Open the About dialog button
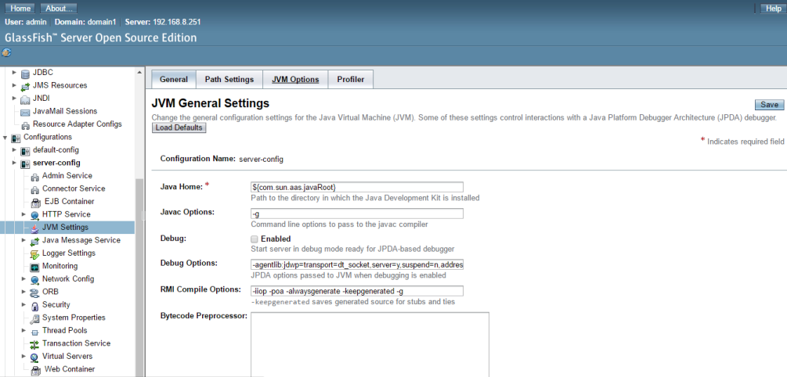The width and height of the screenshot is (787, 377). coord(59,9)
